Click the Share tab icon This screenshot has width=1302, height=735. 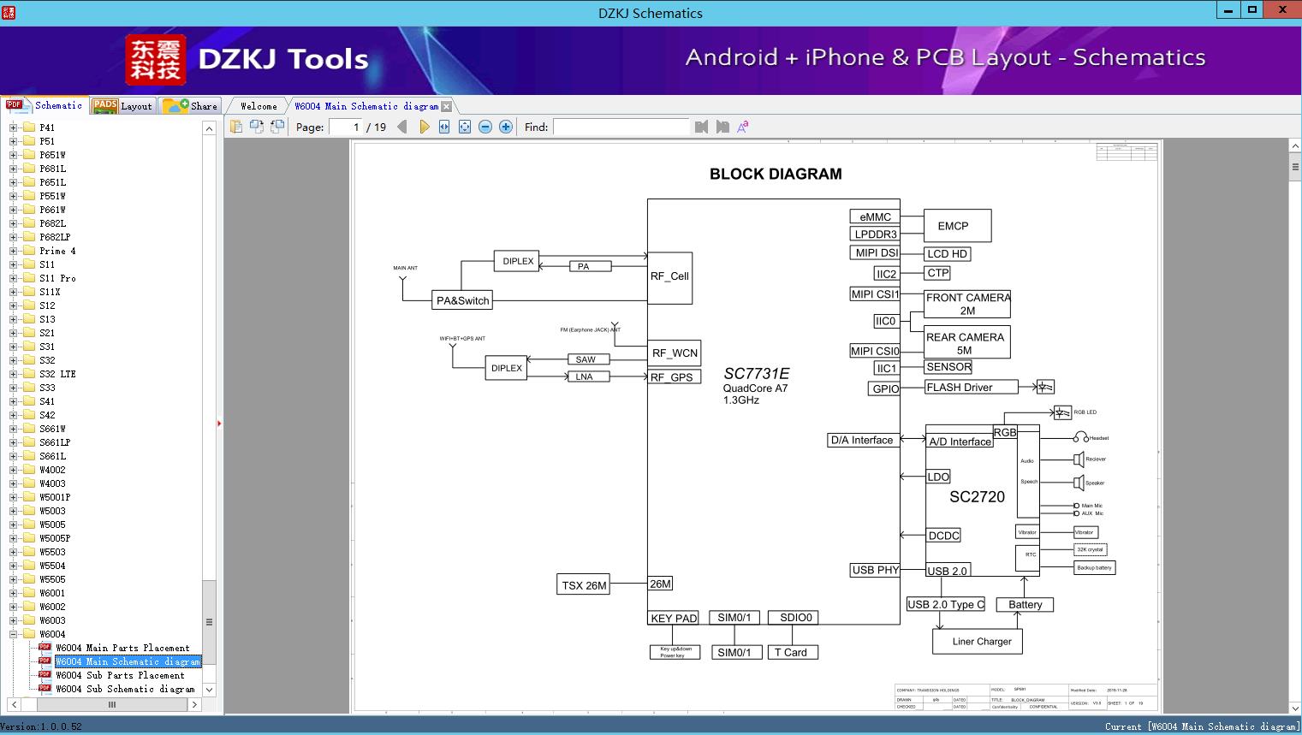[190, 105]
